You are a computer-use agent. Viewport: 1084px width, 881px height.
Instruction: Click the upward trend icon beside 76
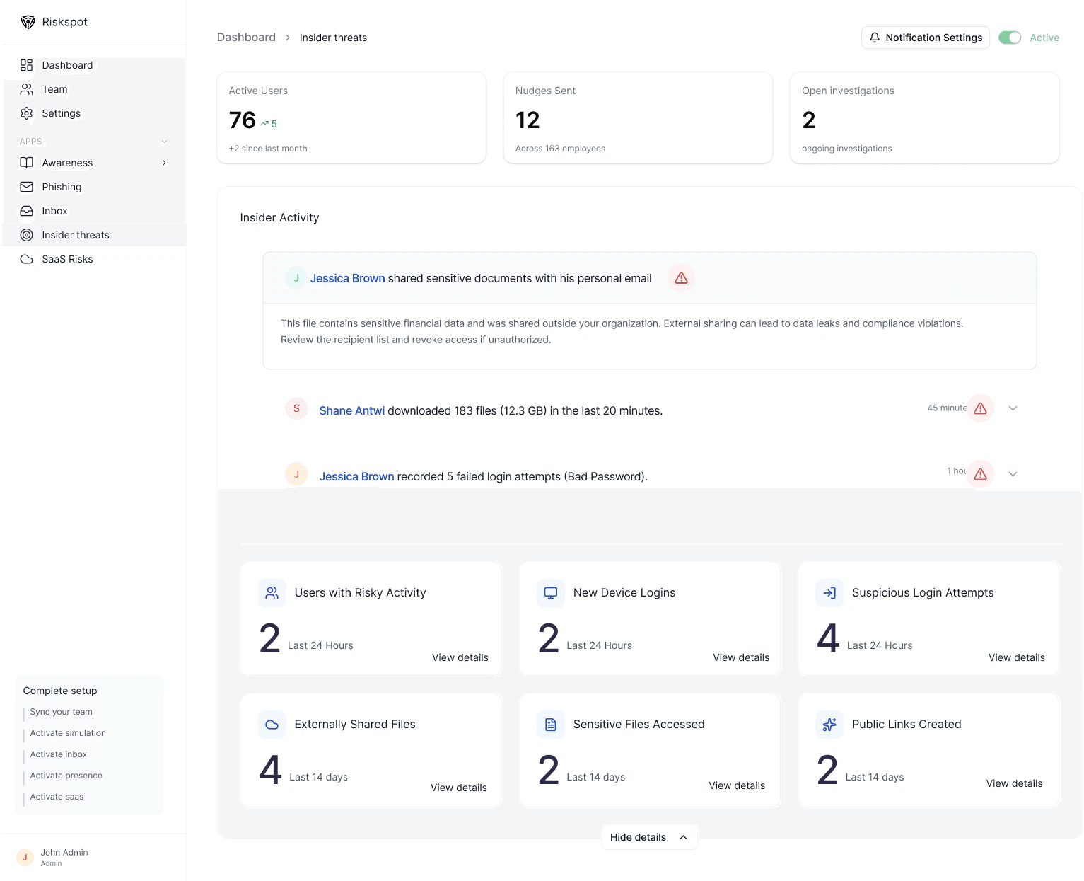pyautogui.click(x=264, y=123)
